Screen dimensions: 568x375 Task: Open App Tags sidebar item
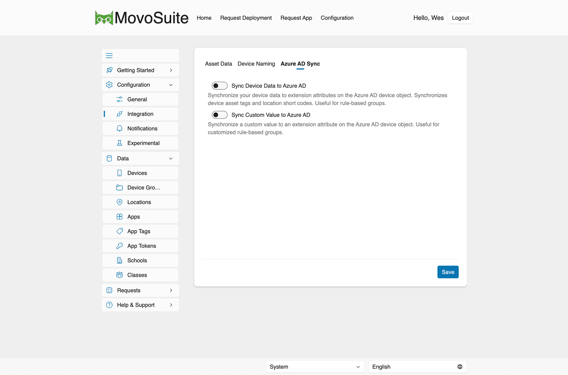141,231
